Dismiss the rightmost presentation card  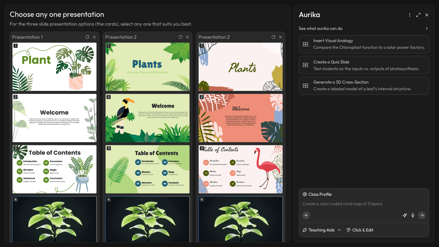280,37
